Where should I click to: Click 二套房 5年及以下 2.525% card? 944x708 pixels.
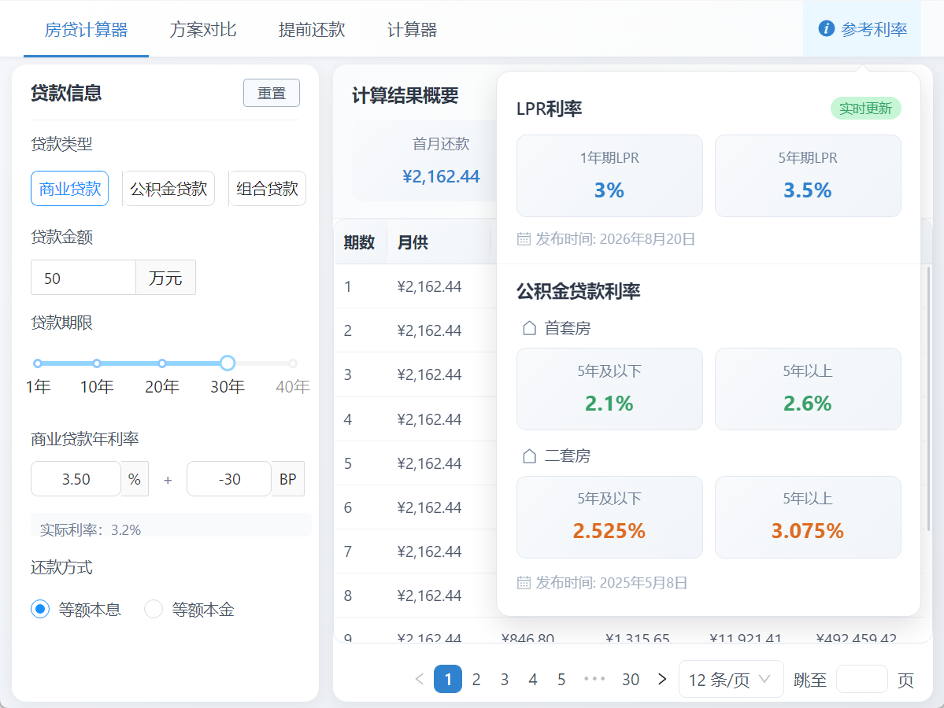click(609, 517)
